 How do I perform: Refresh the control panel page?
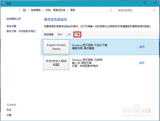pyautogui.click(x=111, y=10)
